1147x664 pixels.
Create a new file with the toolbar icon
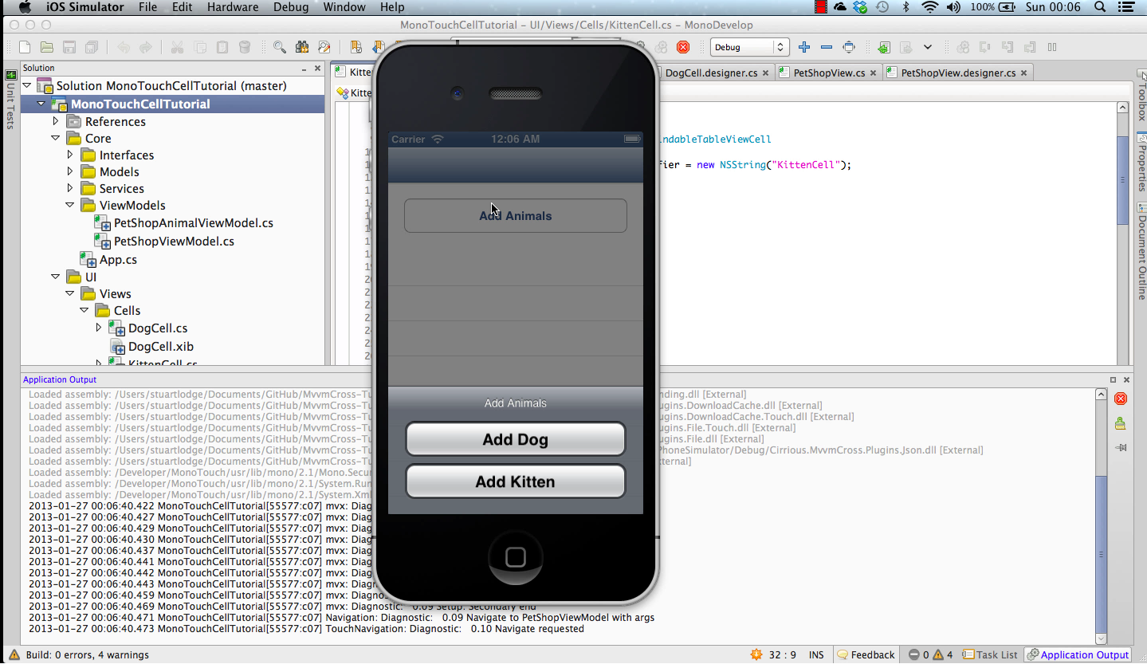point(25,48)
